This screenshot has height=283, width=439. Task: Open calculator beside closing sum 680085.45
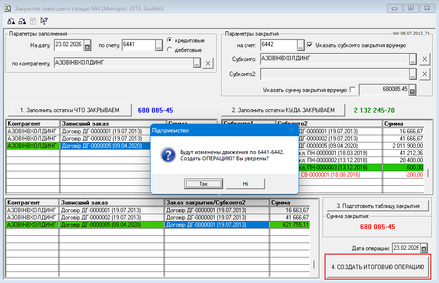coord(412,90)
